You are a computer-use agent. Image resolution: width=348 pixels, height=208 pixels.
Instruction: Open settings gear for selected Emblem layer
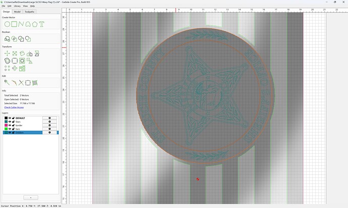[x=49, y=133]
